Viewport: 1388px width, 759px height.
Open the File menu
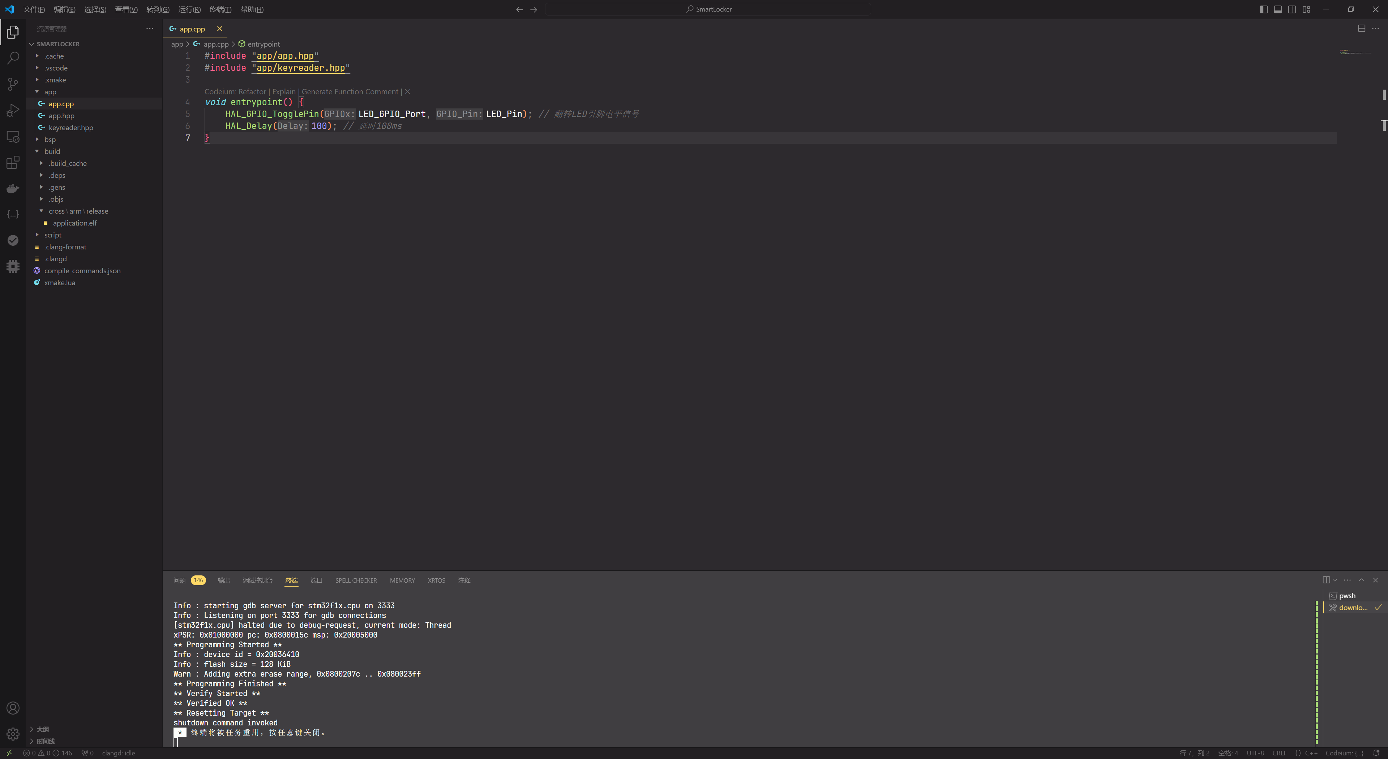(x=34, y=9)
